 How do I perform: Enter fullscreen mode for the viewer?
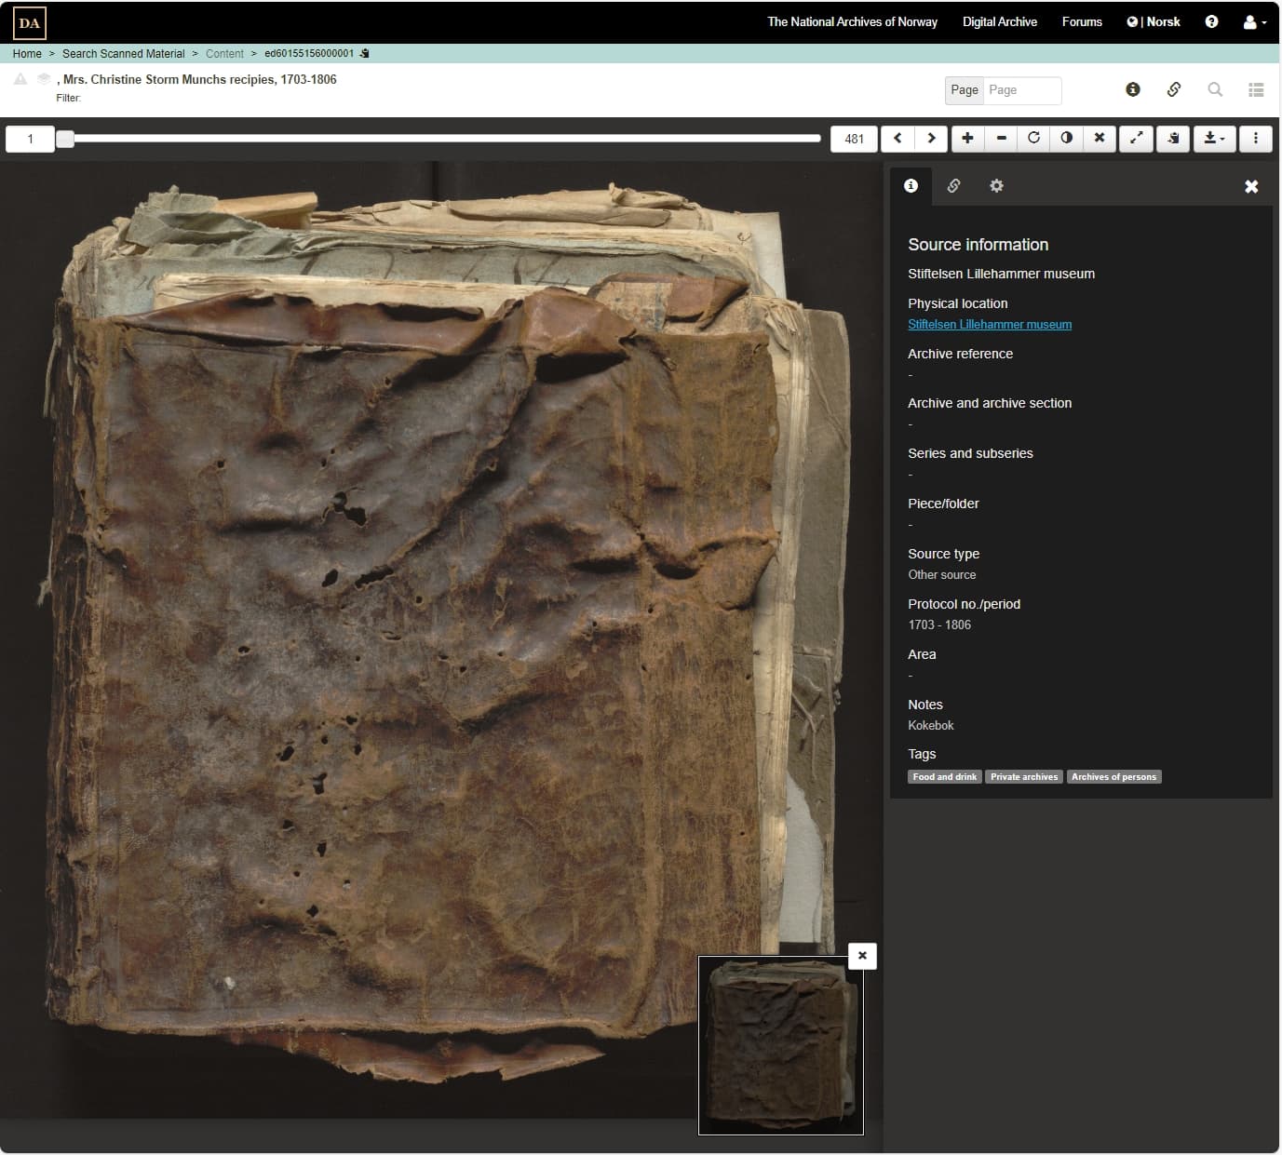1136,139
